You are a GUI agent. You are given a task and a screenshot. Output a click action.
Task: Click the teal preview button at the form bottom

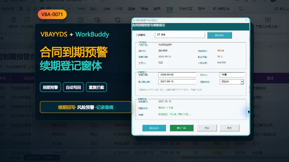coord(154,128)
